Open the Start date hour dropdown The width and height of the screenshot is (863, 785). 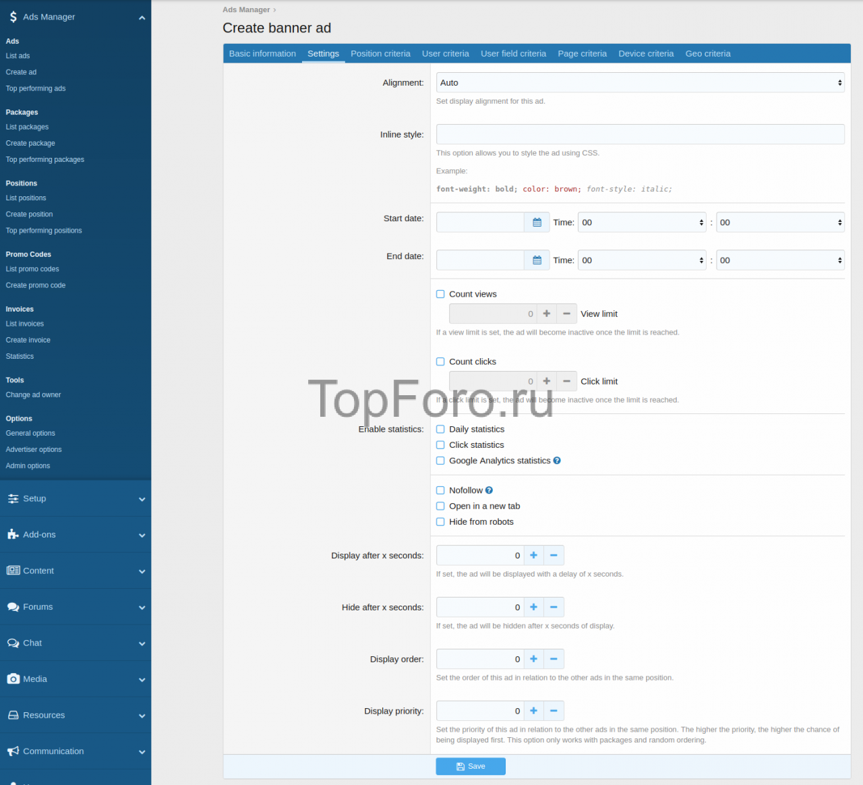click(642, 223)
